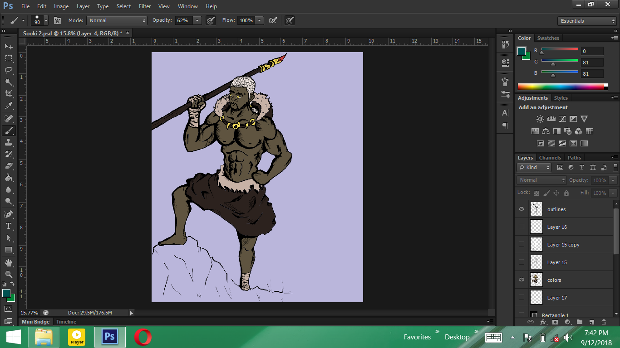The image size is (620, 348).
Task: Select the Zoom tool
Action: point(9,274)
